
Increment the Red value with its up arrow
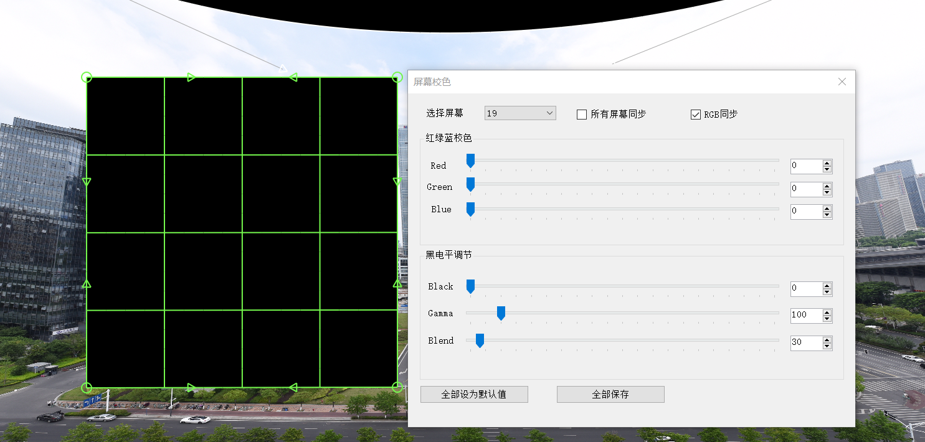point(827,162)
